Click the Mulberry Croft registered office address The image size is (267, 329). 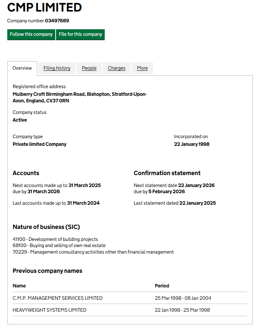(x=79, y=97)
